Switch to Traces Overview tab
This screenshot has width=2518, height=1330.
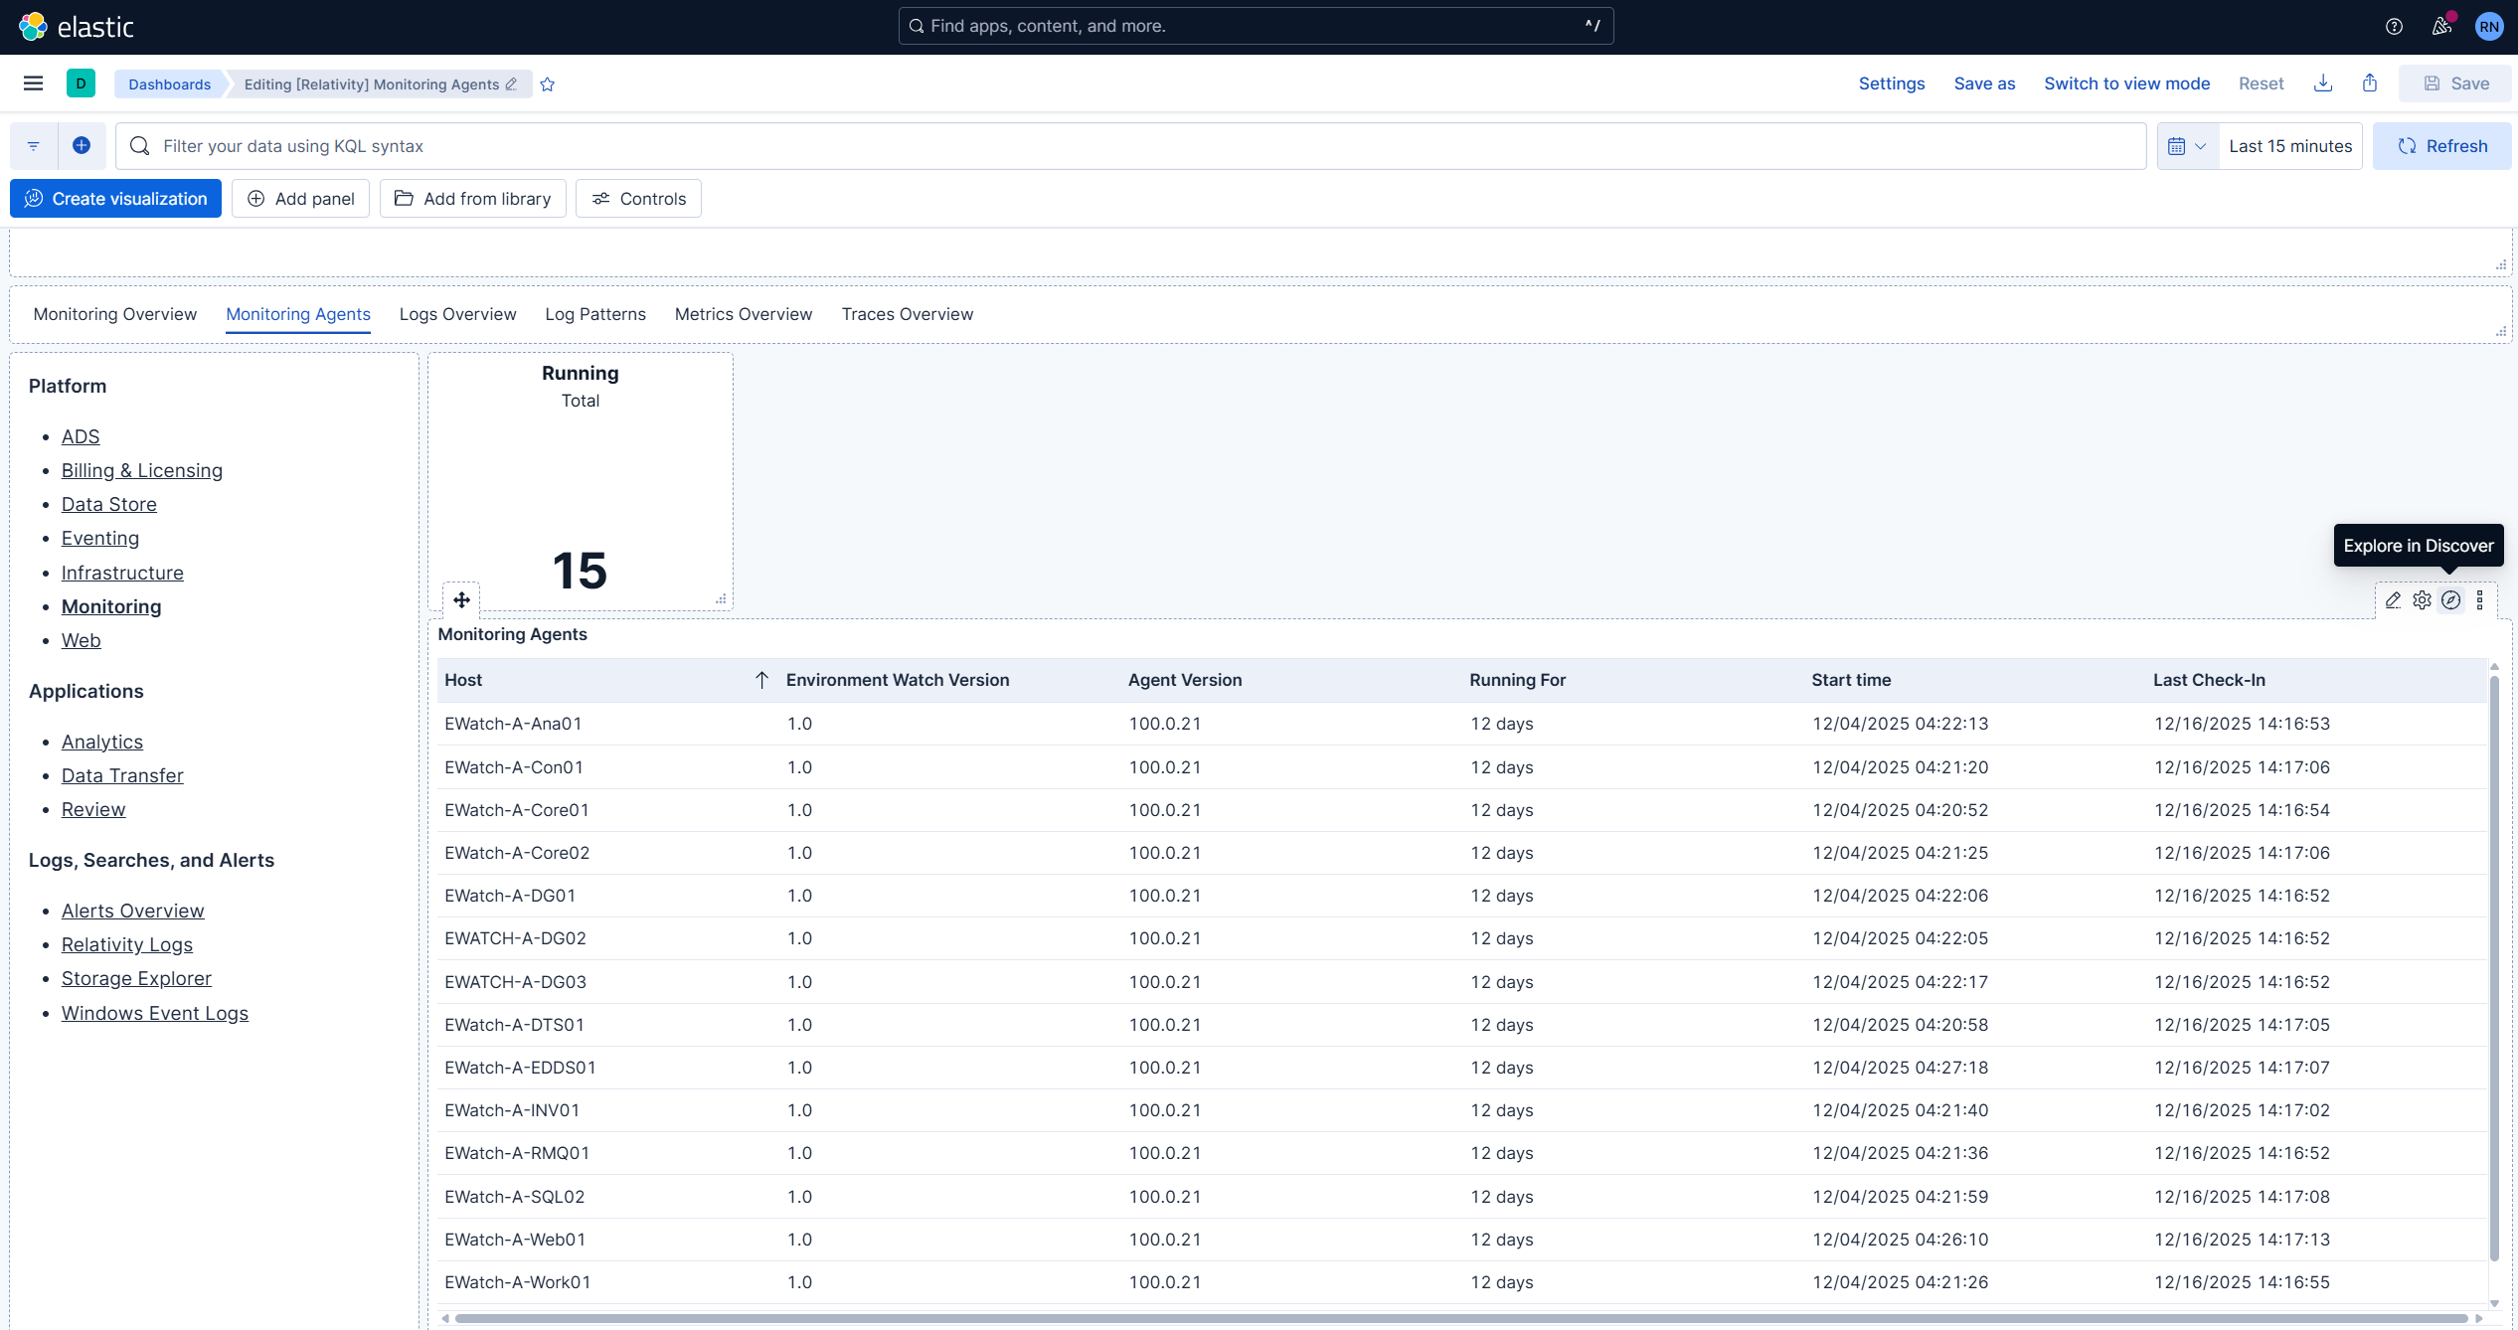(x=908, y=314)
